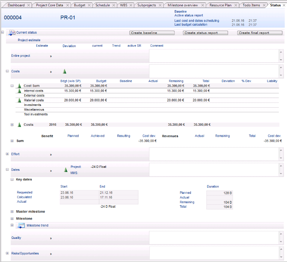Click the Dates comment field
Viewport: 287px width, 262px height.
coord(214,170)
